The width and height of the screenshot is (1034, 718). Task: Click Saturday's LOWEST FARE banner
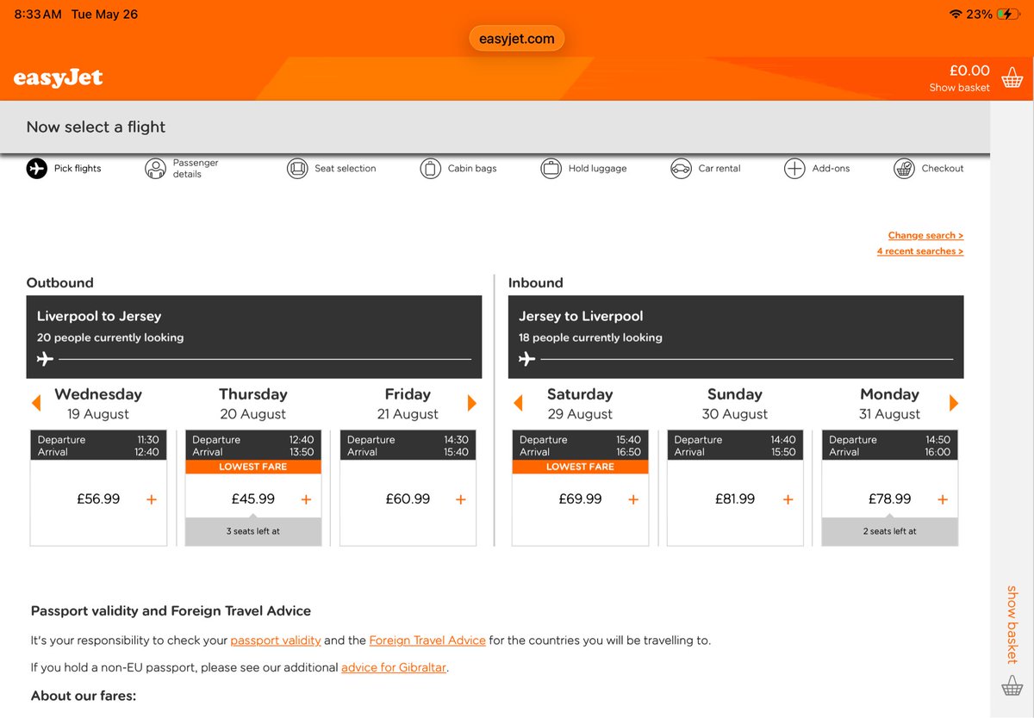(580, 467)
